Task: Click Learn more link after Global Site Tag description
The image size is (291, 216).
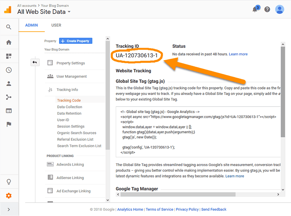Action: pos(235,176)
